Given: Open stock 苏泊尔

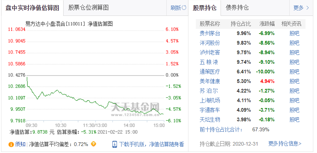Looking at the screenshot, I should (209, 91).
